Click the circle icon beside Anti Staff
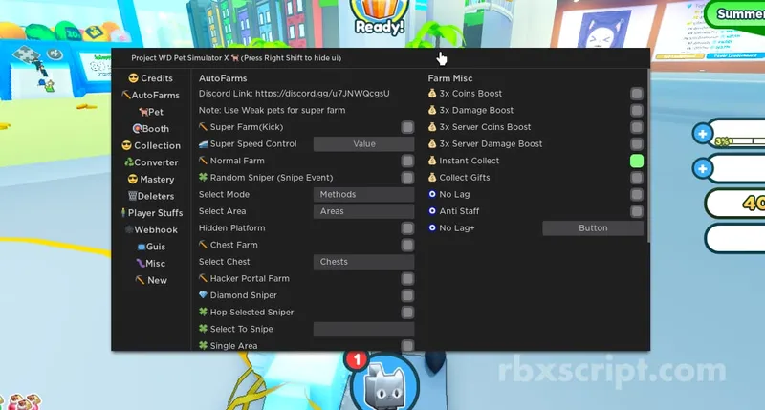Image resolution: width=765 pixels, height=410 pixels. [x=432, y=211]
